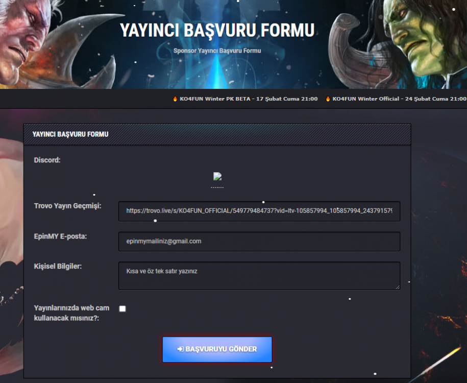Click the large banner title YAYINCI BAŞVURU FORMU
The width and height of the screenshot is (467, 383).
coord(217,30)
